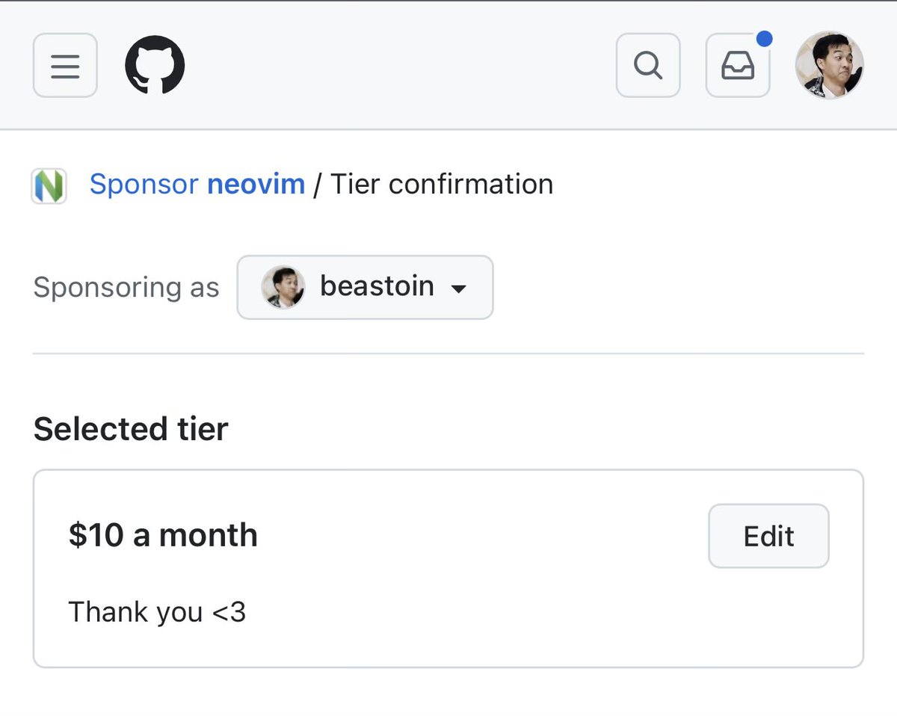Open the search magnifier button
897x716 pixels.
[x=647, y=66]
